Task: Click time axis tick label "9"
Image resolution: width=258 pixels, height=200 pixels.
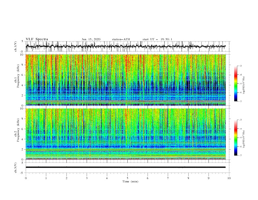Action: (208, 178)
